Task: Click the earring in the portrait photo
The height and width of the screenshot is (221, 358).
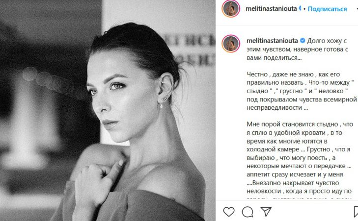Action: pos(164,101)
